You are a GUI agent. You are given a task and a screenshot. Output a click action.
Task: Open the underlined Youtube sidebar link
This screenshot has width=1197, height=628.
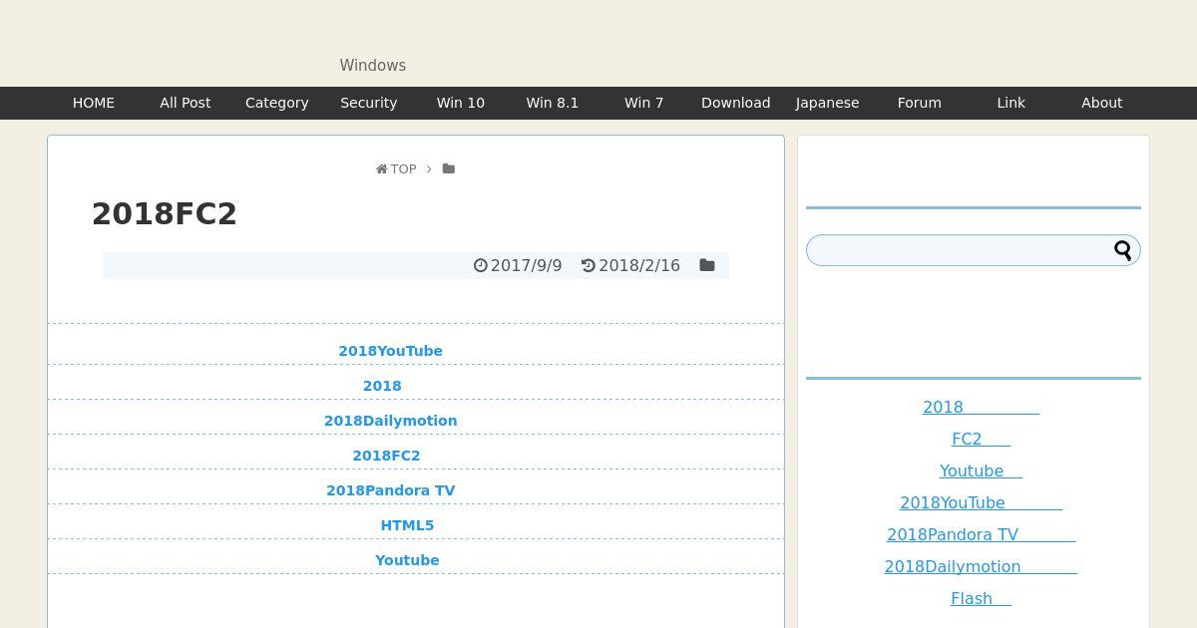tap(981, 471)
